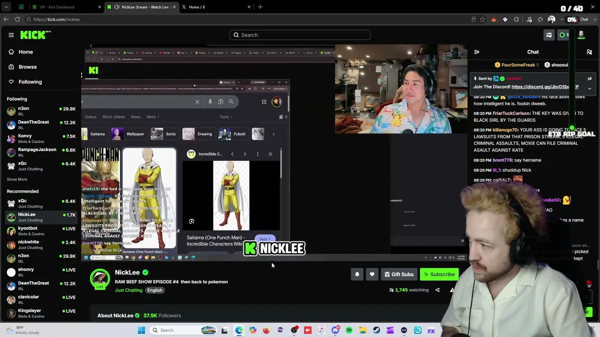Open DeenTheGreat in the Following list

[x=41, y=125]
